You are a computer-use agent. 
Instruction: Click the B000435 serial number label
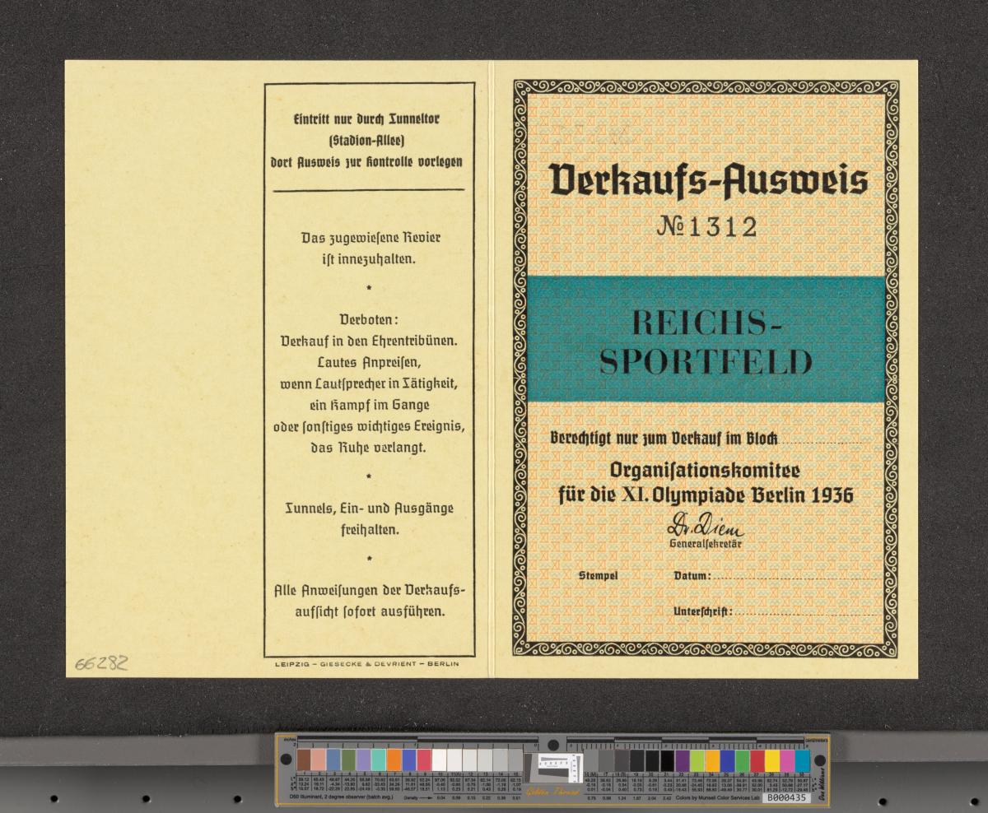pos(786,797)
